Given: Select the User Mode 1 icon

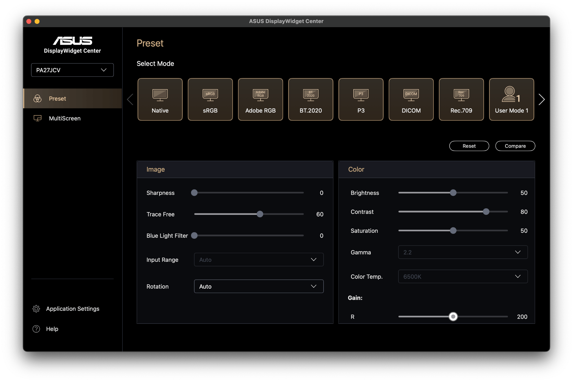Looking at the screenshot, I should tap(511, 99).
